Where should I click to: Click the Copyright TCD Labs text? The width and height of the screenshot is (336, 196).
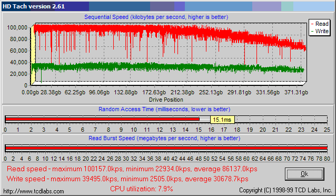285,190
